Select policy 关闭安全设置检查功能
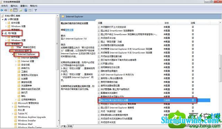 pos(111,56)
